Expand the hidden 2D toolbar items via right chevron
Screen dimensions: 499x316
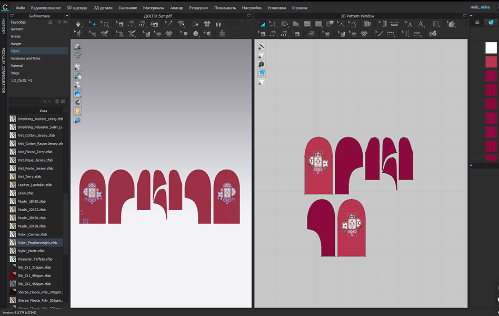465,24
